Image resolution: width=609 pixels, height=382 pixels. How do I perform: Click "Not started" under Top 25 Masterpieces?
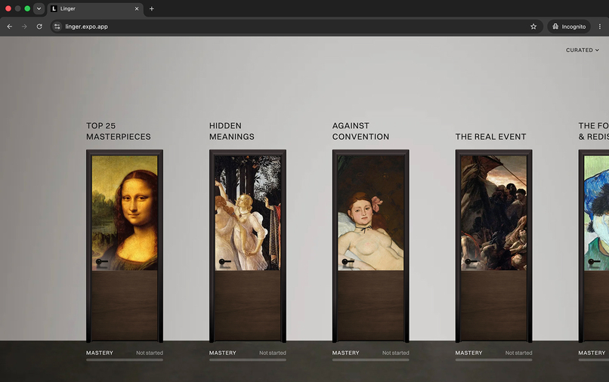tap(150, 353)
